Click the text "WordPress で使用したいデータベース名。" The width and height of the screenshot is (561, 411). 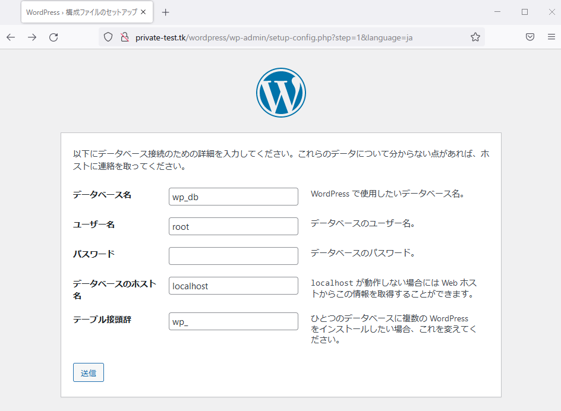(x=387, y=194)
